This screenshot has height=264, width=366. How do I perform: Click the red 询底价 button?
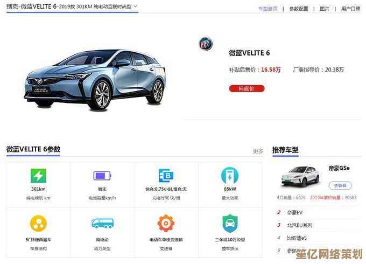(247, 88)
